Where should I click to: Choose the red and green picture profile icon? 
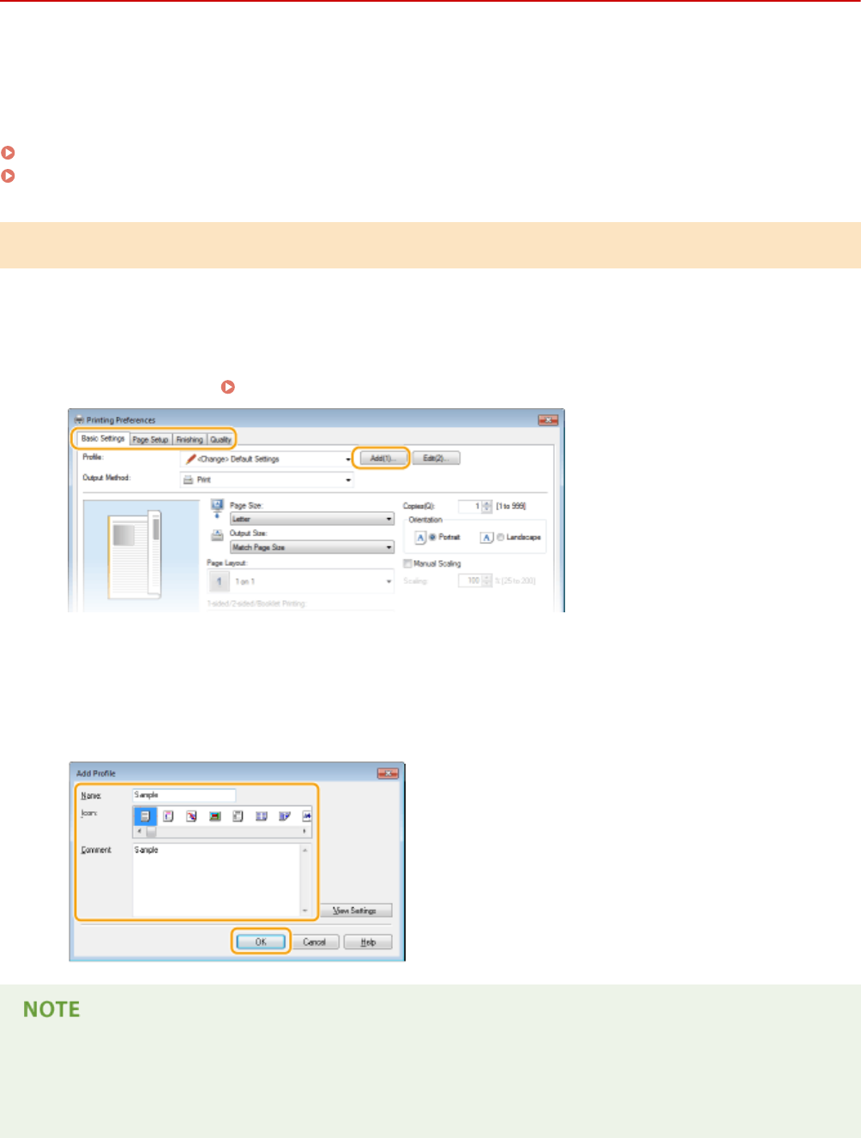214,816
